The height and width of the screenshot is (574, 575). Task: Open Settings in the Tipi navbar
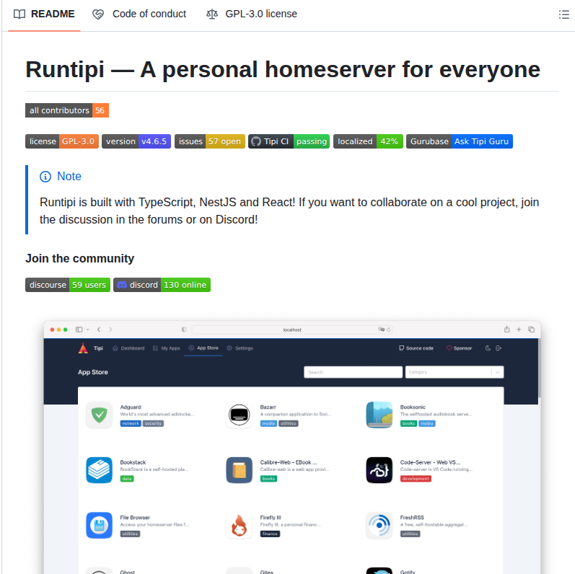[240, 348]
